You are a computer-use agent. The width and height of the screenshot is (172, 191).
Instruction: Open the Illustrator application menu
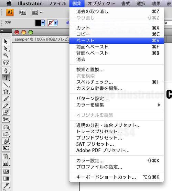[30, 3]
